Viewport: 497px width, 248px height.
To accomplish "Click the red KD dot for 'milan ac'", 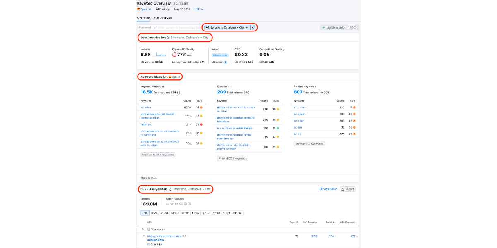I will pos(201,124).
